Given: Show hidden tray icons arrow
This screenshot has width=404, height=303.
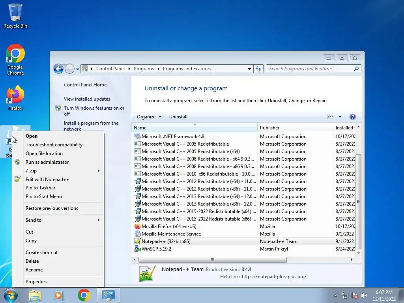Looking at the screenshot, I should click(335, 296).
